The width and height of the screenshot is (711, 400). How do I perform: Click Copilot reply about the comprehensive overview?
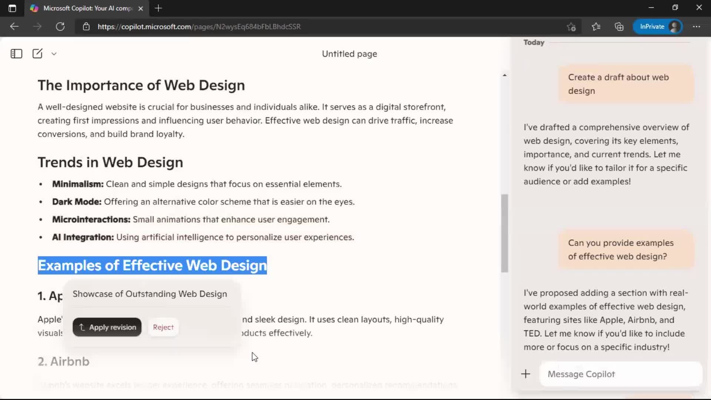[606, 154]
